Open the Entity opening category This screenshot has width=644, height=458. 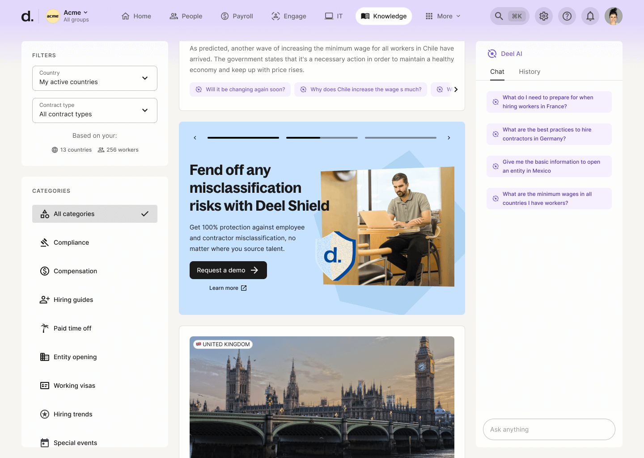coord(75,356)
